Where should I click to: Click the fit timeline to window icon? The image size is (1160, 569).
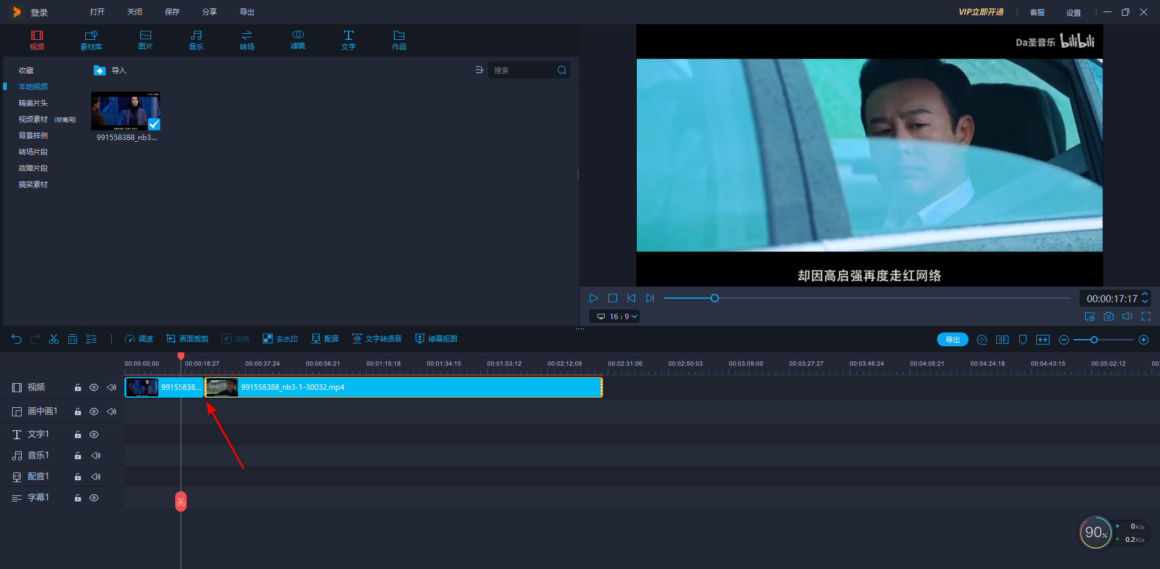click(1043, 340)
